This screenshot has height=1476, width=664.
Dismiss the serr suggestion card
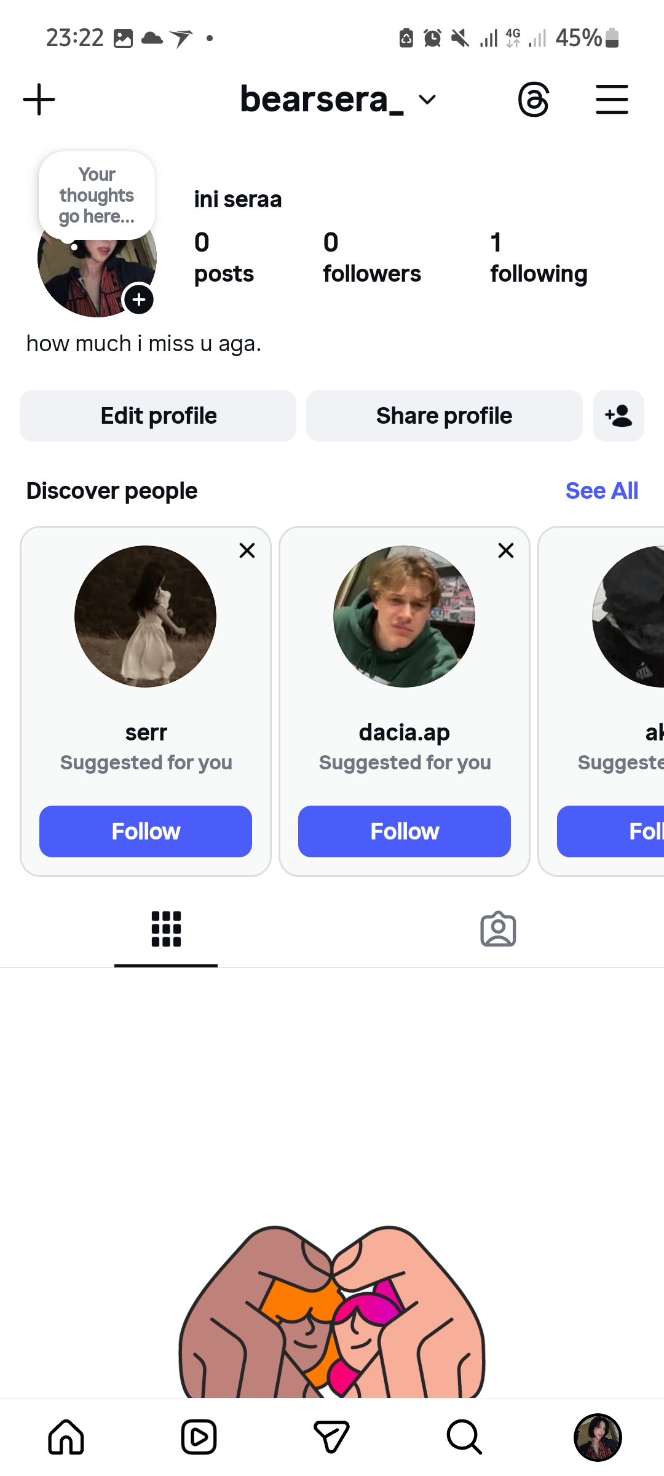tap(247, 550)
